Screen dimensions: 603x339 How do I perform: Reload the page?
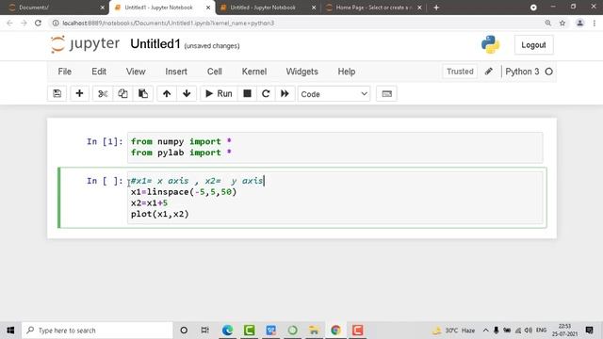tap(38, 23)
